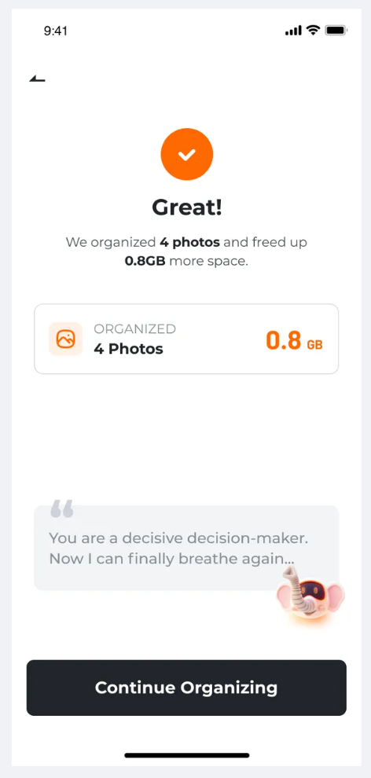
Task: Tap the back arrow icon
Action: click(37, 79)
